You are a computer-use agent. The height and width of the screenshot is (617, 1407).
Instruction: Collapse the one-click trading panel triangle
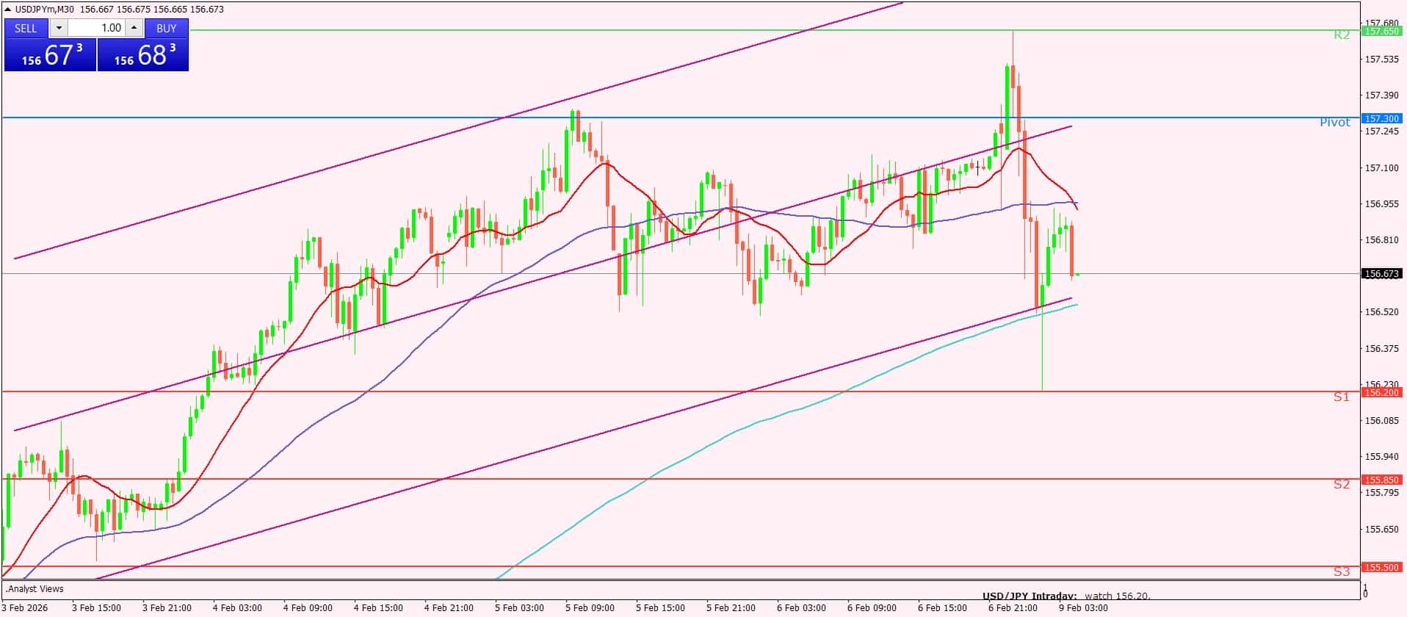8,10
